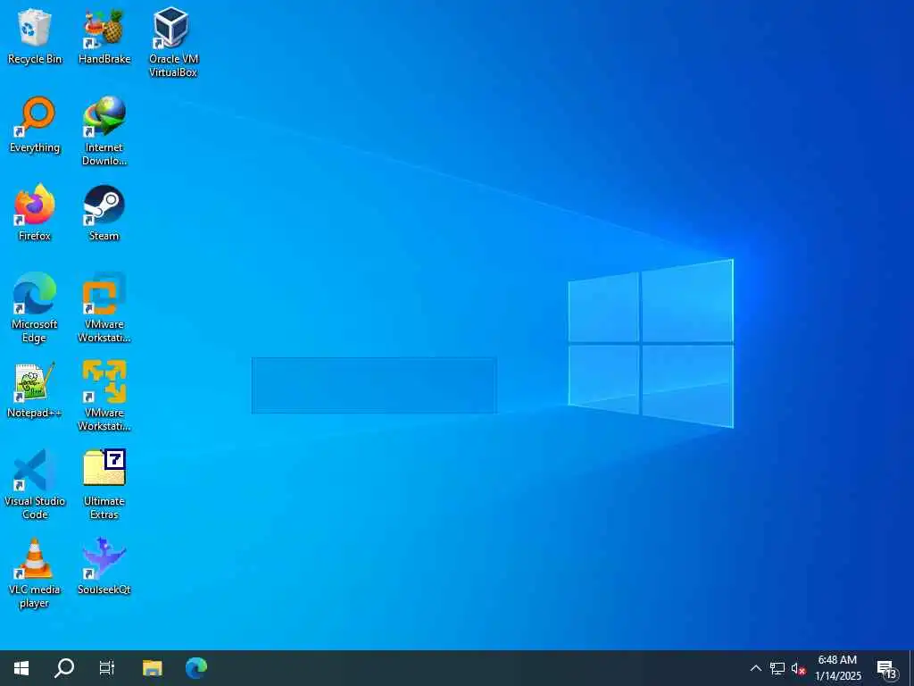Select the VMware Workstation shortcut with blue-orange squares
The height and width of the screenshot is (686, 914).
[x=104, y=308]
